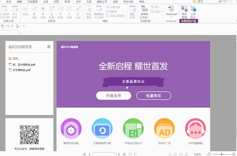Click the QR code image
The image size is (237, 156).
(29, 135)
